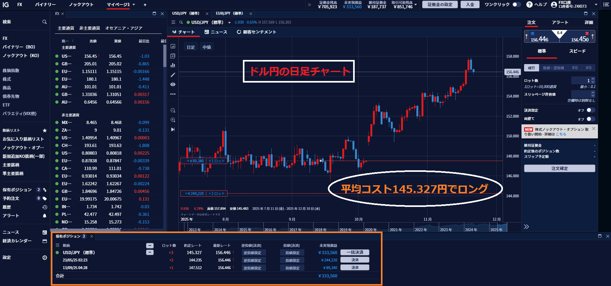
Task: Turn on the 両建て hedging toggle
Action: [590, 119]
